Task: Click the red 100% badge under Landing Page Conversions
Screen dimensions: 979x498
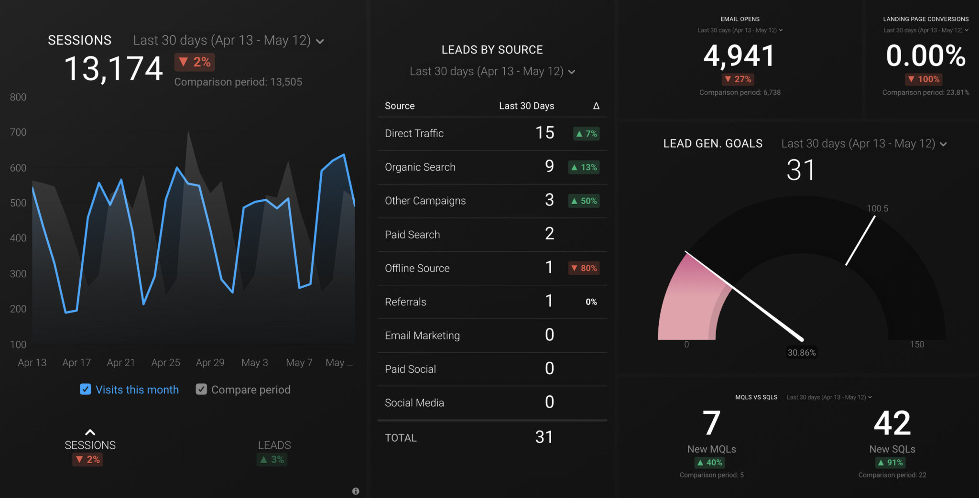Action: coord(923,79)
